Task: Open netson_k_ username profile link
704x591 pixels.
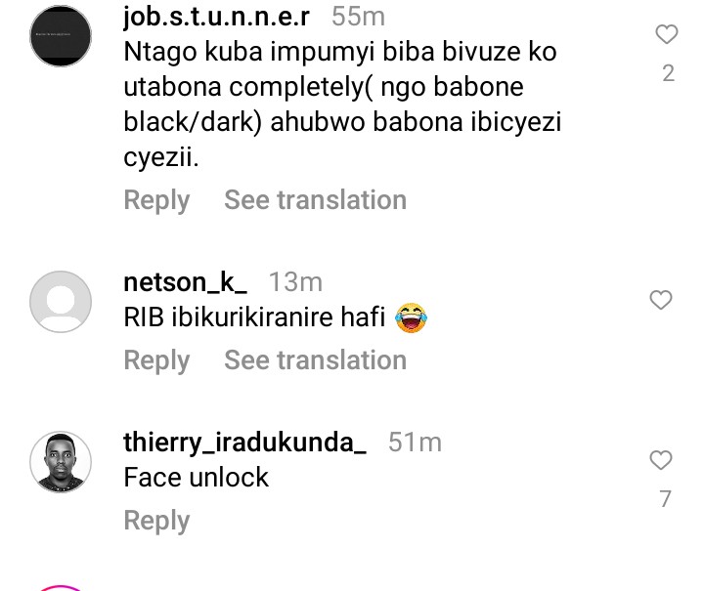Action: (x=185, y=282)
